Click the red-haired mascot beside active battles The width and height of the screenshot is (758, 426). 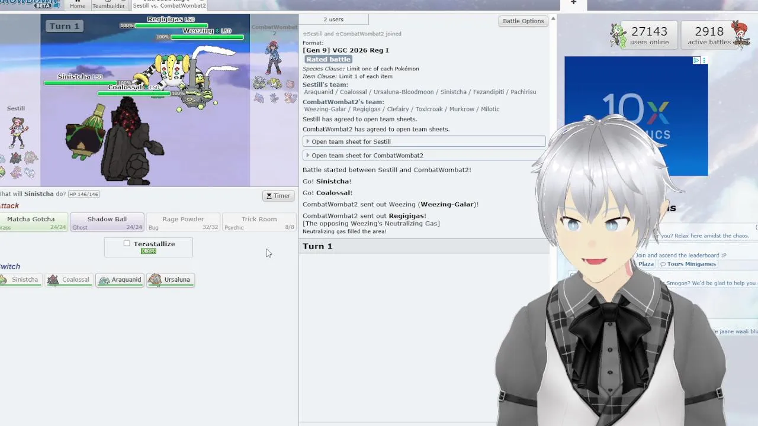click(741, 34)
